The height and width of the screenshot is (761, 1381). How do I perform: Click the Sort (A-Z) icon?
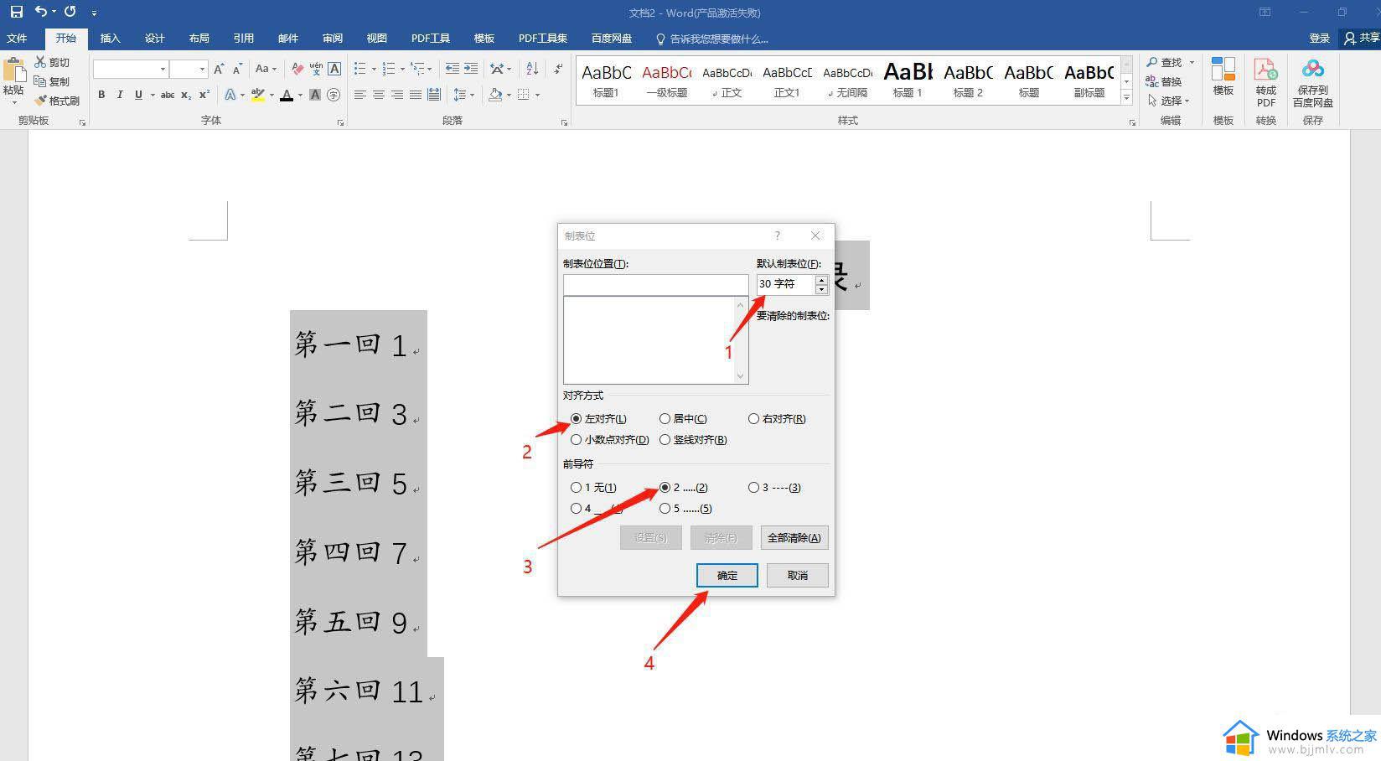[532, 69]
